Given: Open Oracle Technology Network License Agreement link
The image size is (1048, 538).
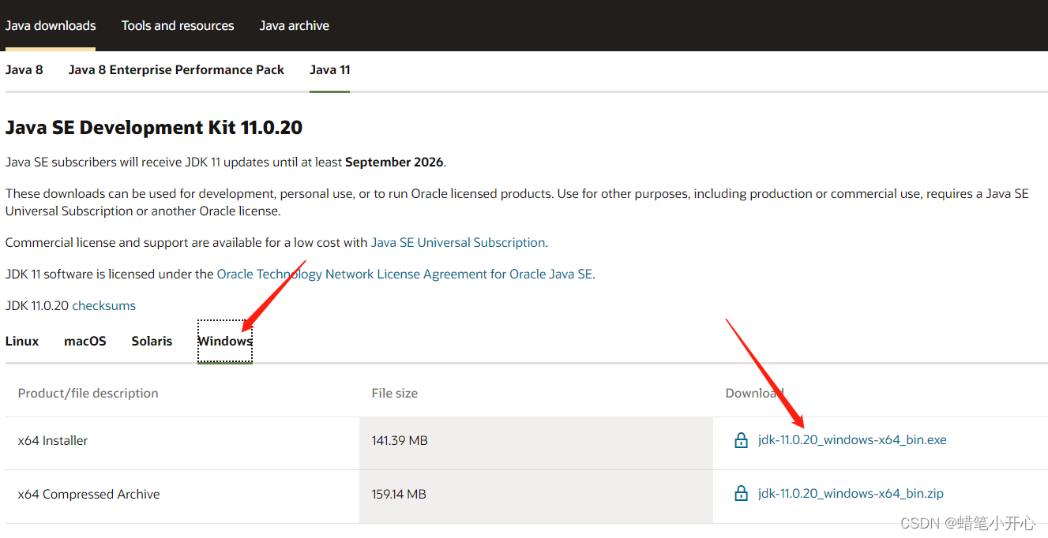Looking at the screenshot, I should (404, 275).
